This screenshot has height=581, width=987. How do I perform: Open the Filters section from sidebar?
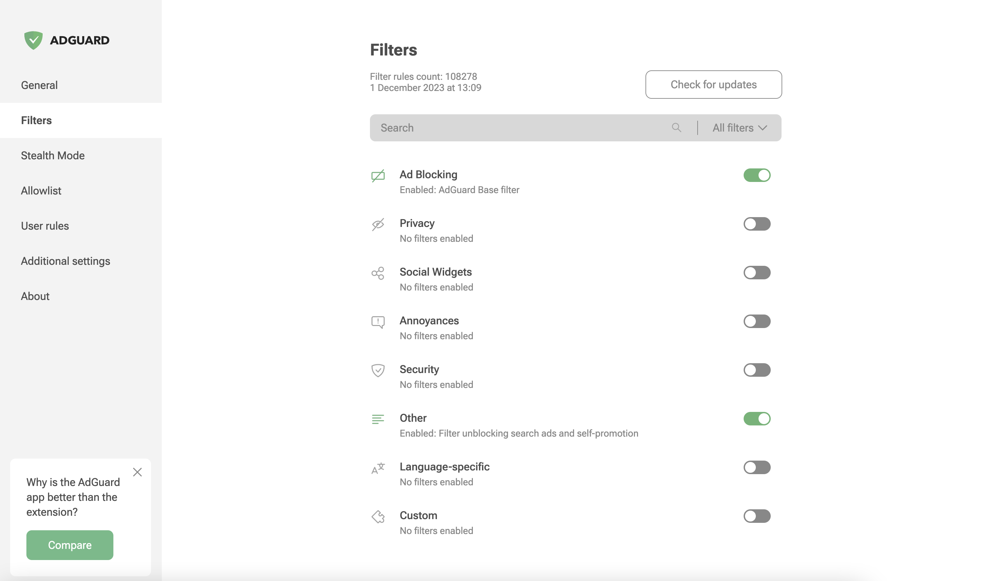[36, 120]
